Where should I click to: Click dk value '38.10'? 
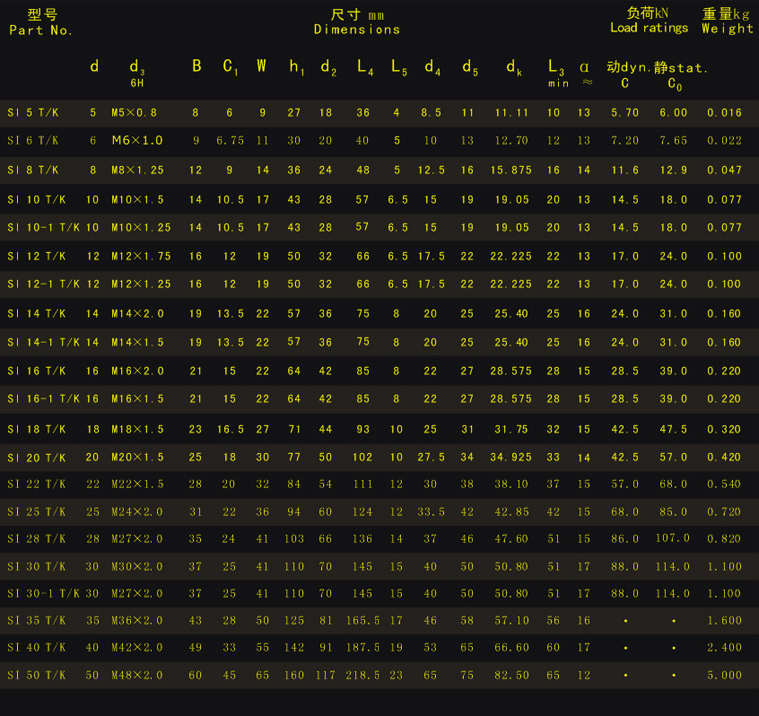(511, 484)
